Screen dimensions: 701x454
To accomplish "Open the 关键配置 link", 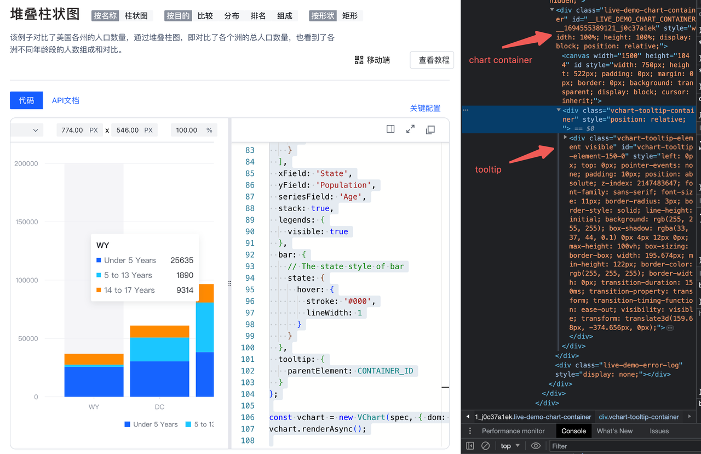I will pos(425,108).
